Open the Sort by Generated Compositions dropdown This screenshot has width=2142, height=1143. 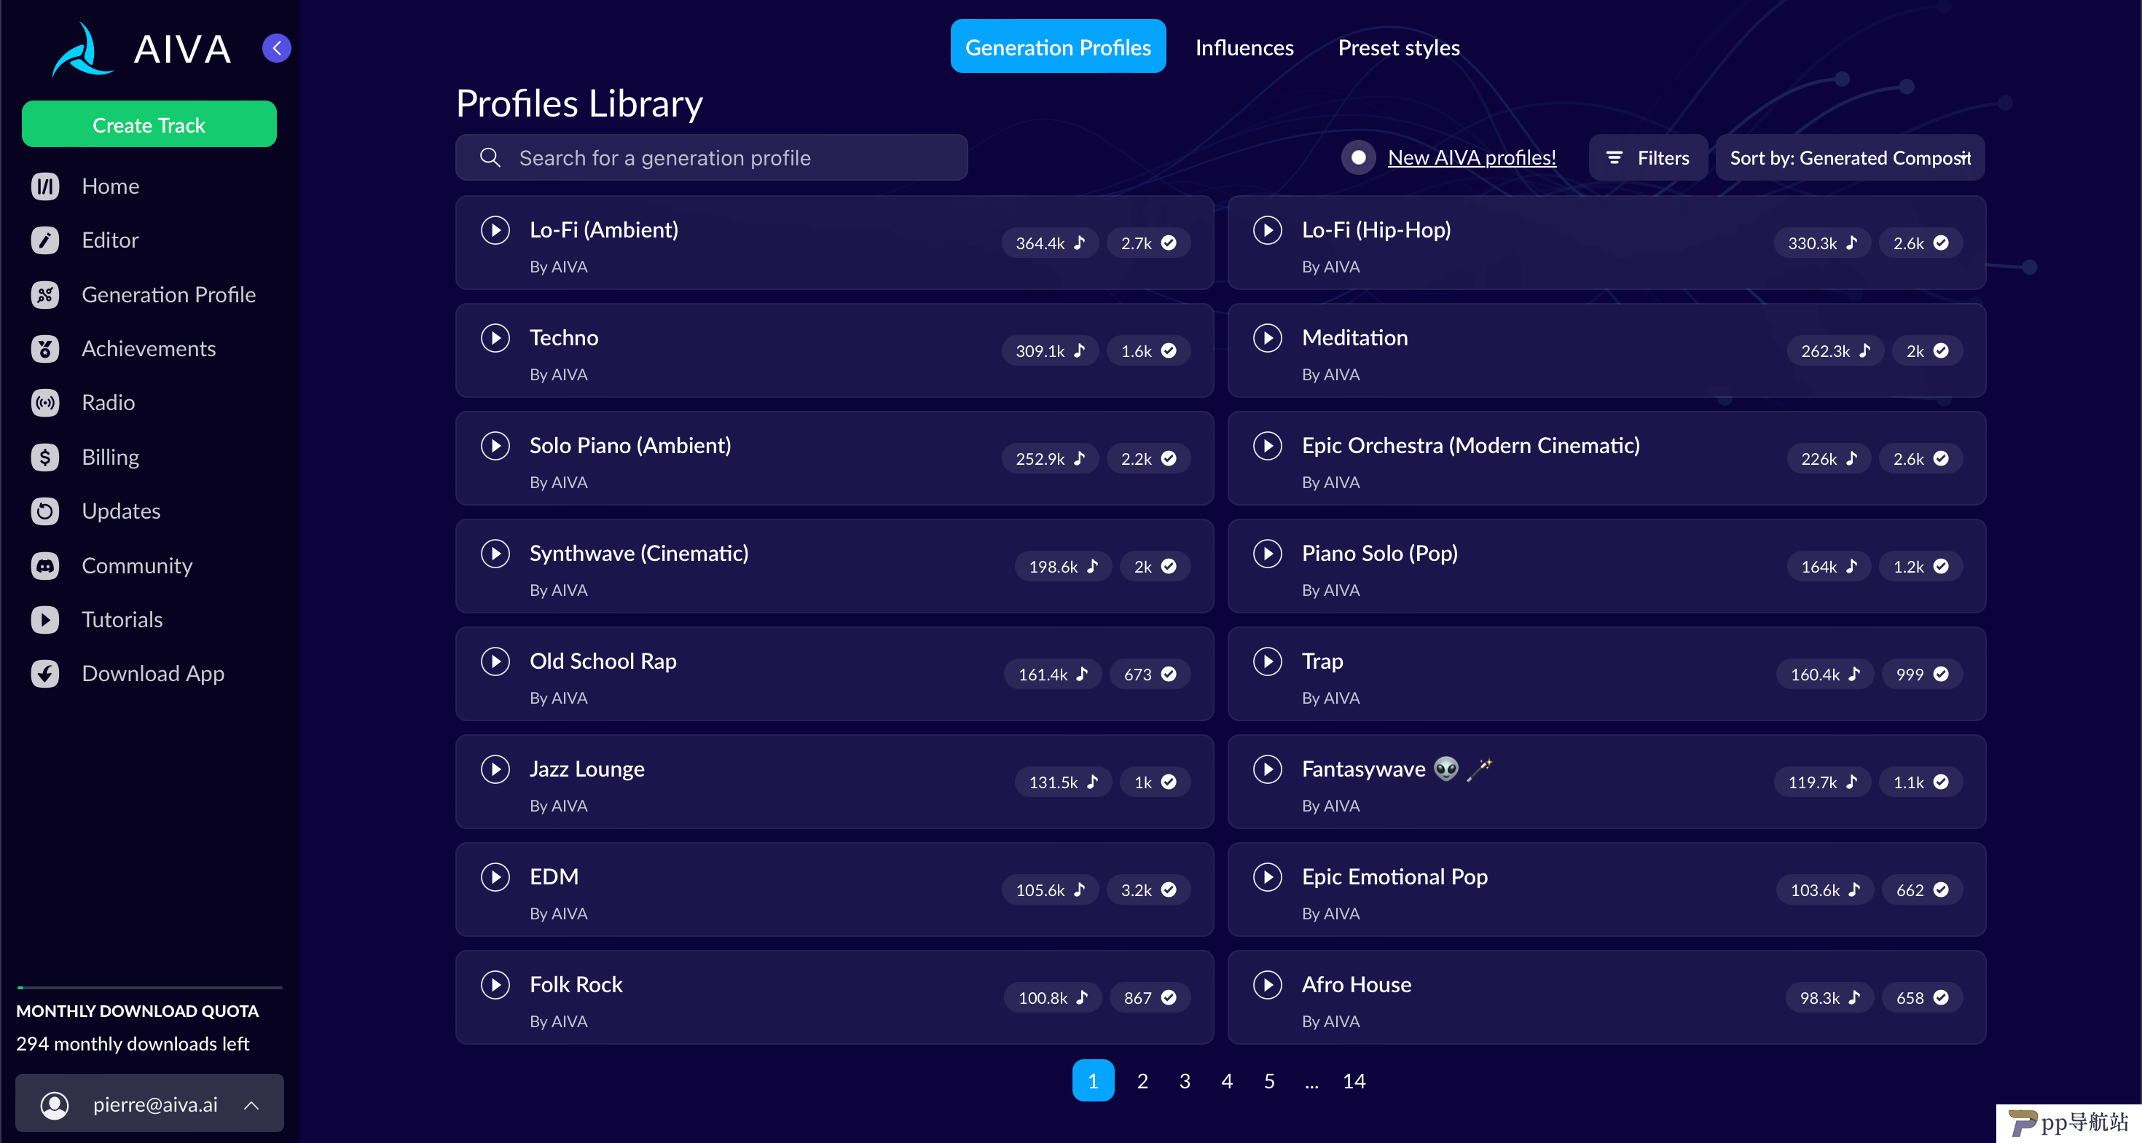click(1850, 157)
